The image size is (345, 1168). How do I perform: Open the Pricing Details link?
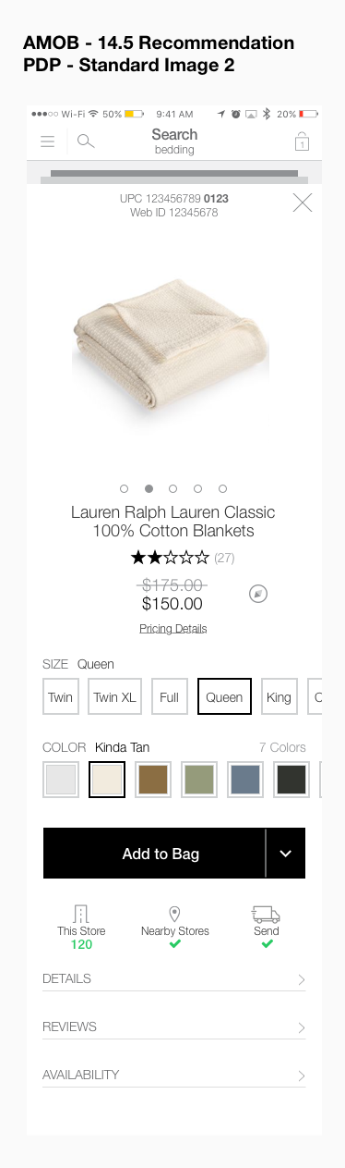[173, 629]
